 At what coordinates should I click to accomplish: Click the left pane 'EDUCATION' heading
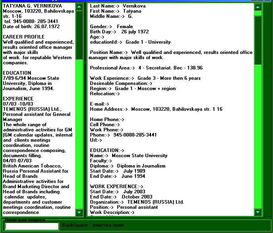(x=17, y=73)
